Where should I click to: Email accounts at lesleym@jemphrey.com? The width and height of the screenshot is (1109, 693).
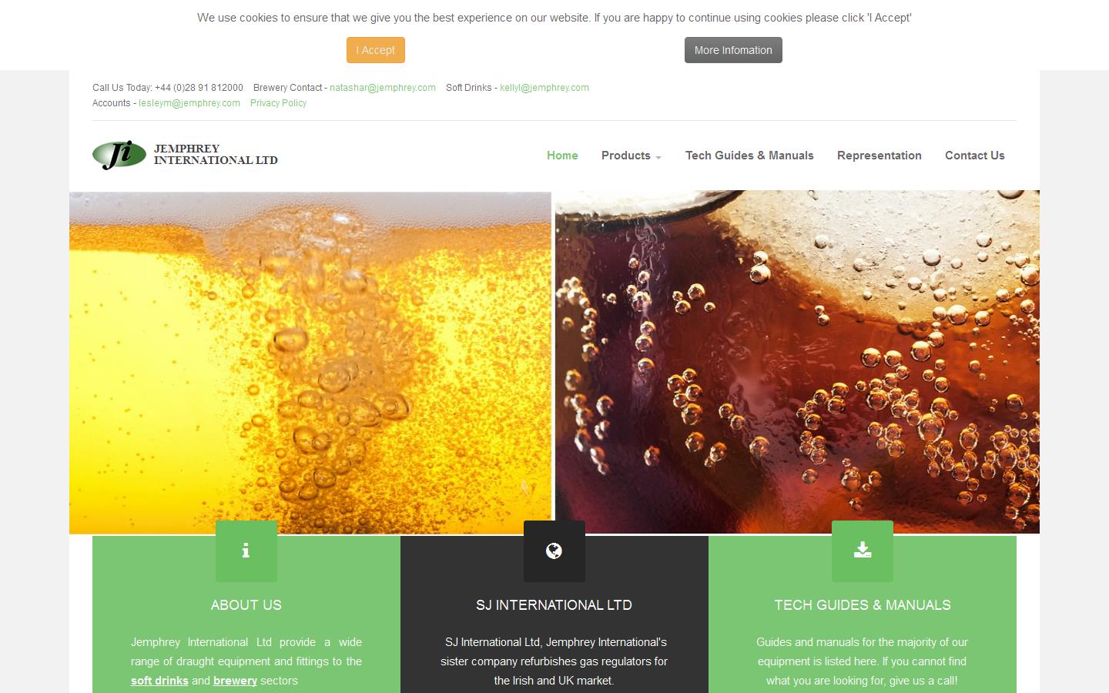point(189,102)
